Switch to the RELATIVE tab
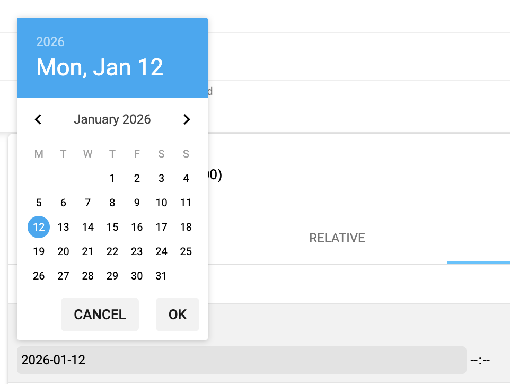Viewport: 510px width, 384px height. point(337,238)
